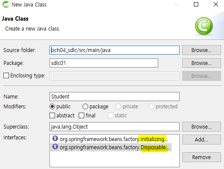This screenshot has height=169, width=224.
Task: Click the Spring leaf icon in title bar
Action: [x=6, y=4]
